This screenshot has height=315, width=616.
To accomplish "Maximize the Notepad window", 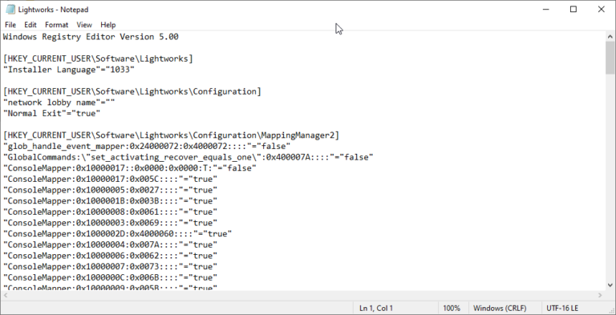I will [573, 10].
